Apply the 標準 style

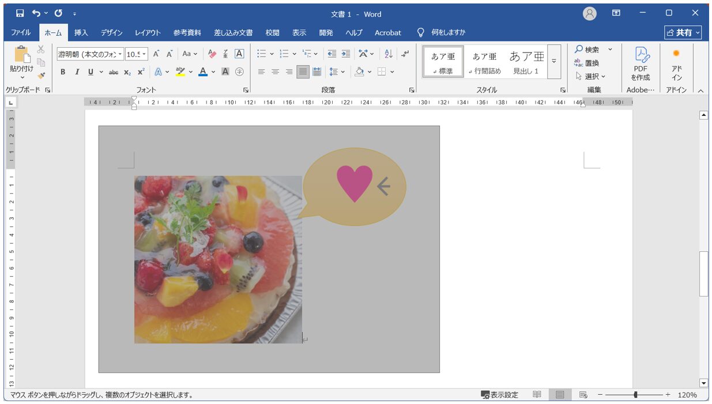point(443,62)
